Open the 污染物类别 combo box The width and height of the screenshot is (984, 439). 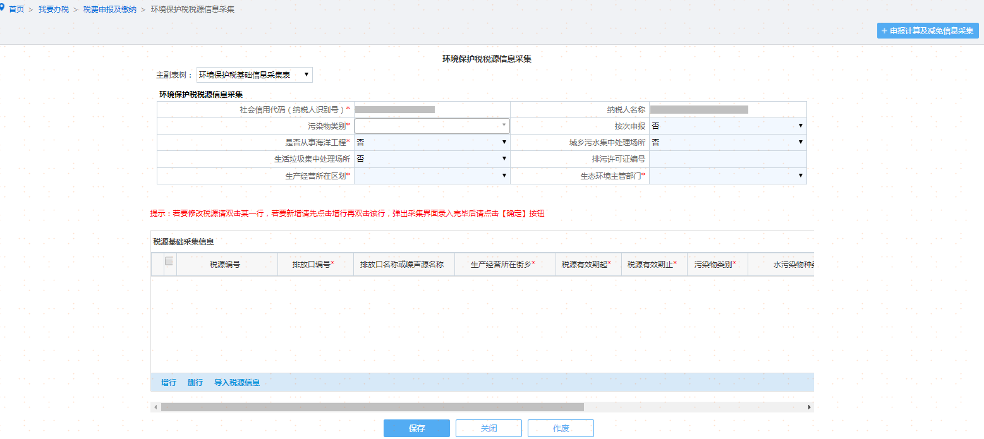tap(432, 126)
